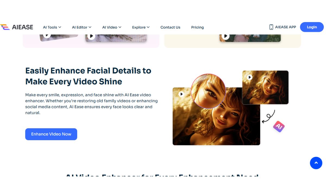Viewport: 326px width, 196px height.
Task: Click the Enhance Video Now button
Action: click(x=51, y=134)
